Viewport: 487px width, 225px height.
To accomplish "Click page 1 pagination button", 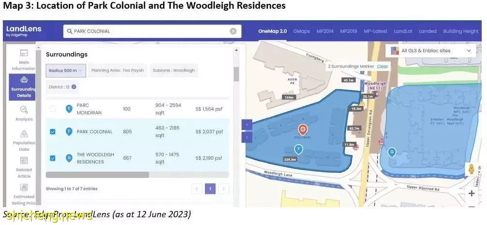I will 210,189.
